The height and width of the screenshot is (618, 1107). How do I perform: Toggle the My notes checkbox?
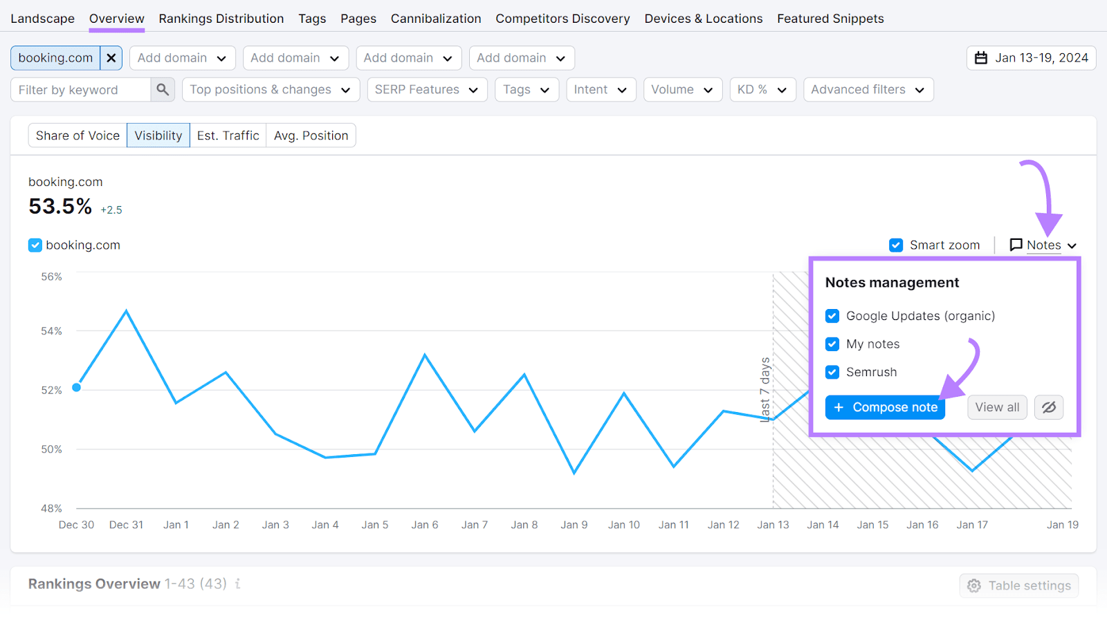click(832, 344)
